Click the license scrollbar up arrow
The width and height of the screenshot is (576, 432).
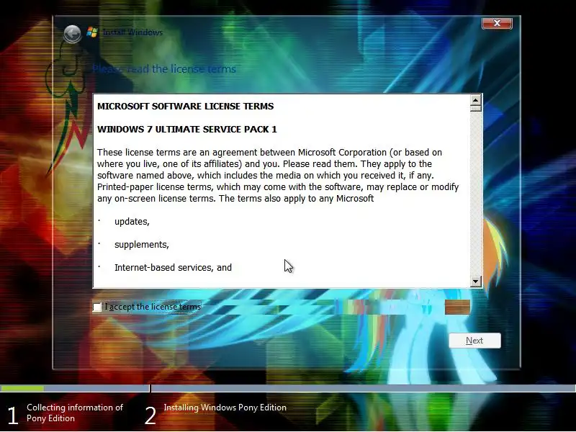pos(476,100)
